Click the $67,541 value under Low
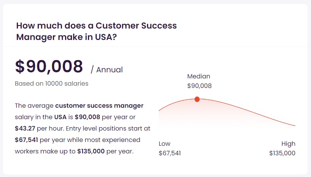 (x=170, y=153)
